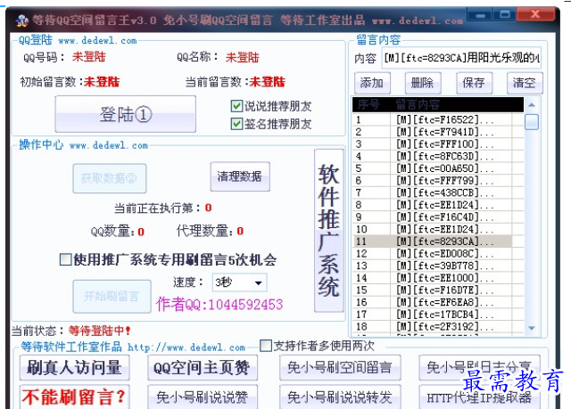Click the 免小号刷日志分享 button
571x409 pixels.
[x=480, y=367]
